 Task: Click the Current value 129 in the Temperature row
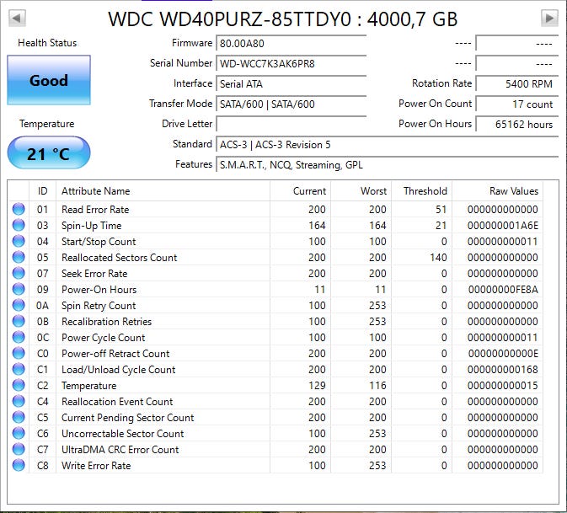[x=317, y=386]
